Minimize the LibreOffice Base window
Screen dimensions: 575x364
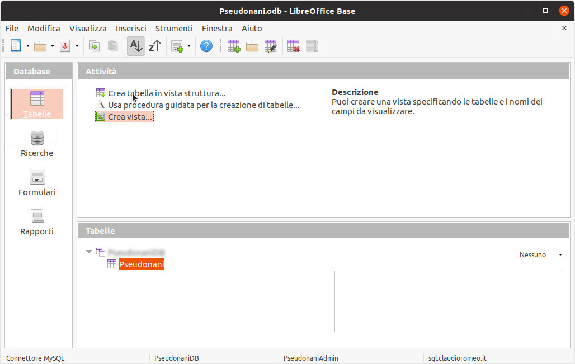[x=526, y=11]
